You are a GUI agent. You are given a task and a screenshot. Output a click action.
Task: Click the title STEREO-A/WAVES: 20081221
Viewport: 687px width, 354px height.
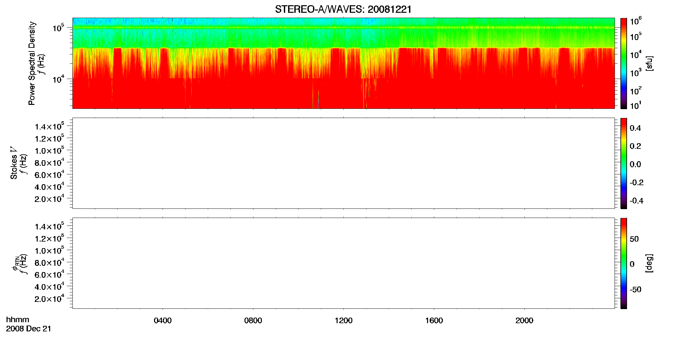coord(343,9)
